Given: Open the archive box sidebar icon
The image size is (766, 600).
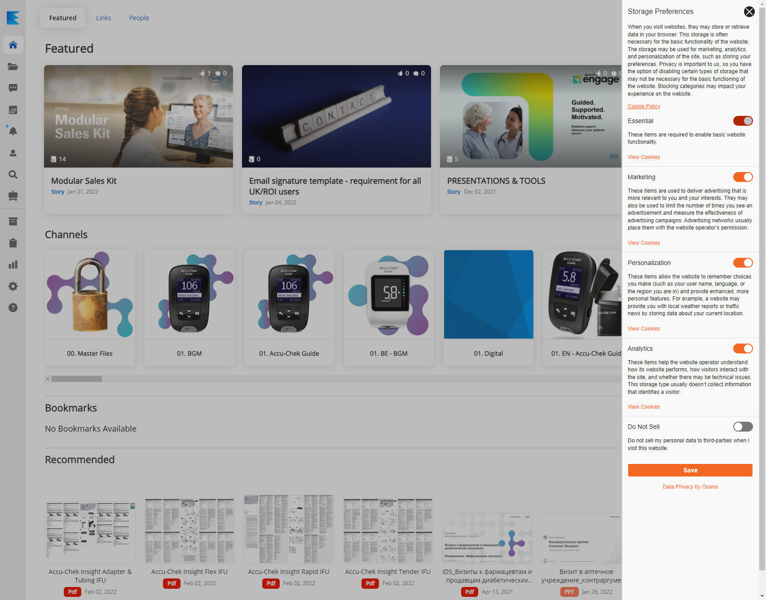Looking at the screenshot, I should click(x=13, y=221).
